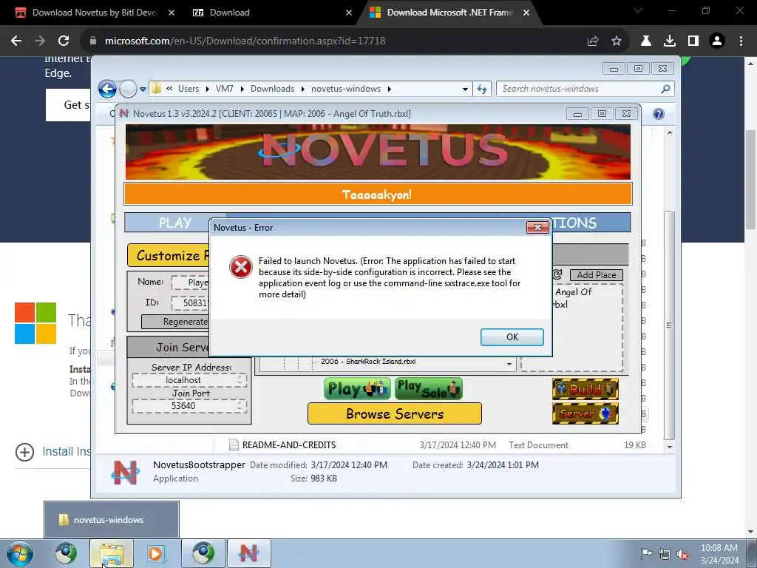Open the Windows Start button
This screenshot has height=568, width=757.
tap(19, 553)
